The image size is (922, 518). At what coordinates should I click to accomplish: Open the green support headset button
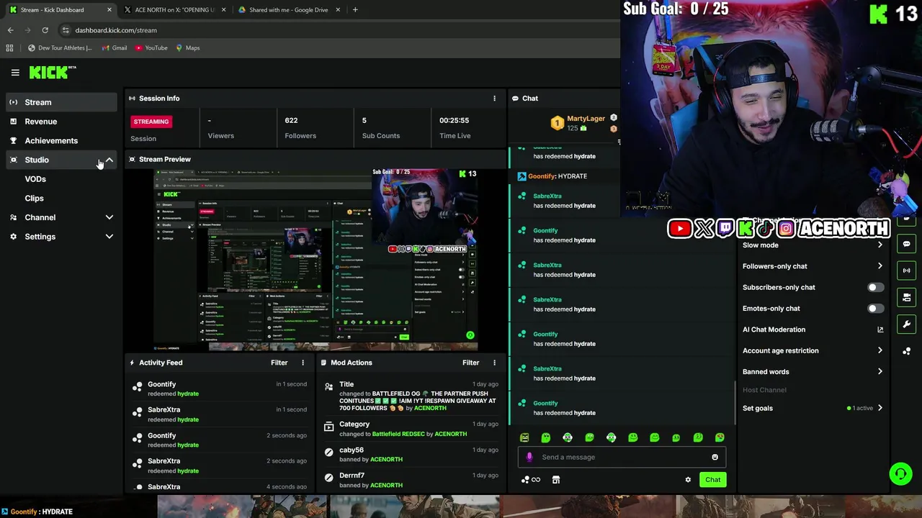(x=900, y=473)
